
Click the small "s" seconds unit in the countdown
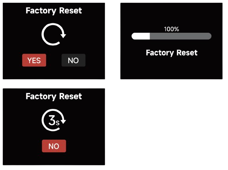click(x=58, y=123)
